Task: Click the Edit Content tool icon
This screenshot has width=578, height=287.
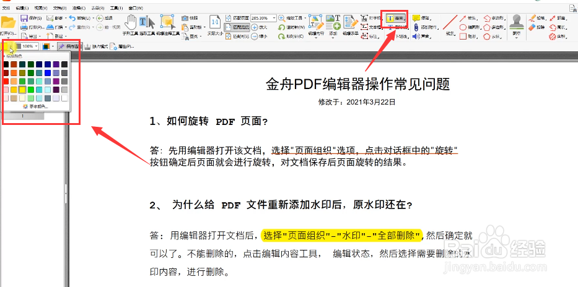Action: (317, 22)
